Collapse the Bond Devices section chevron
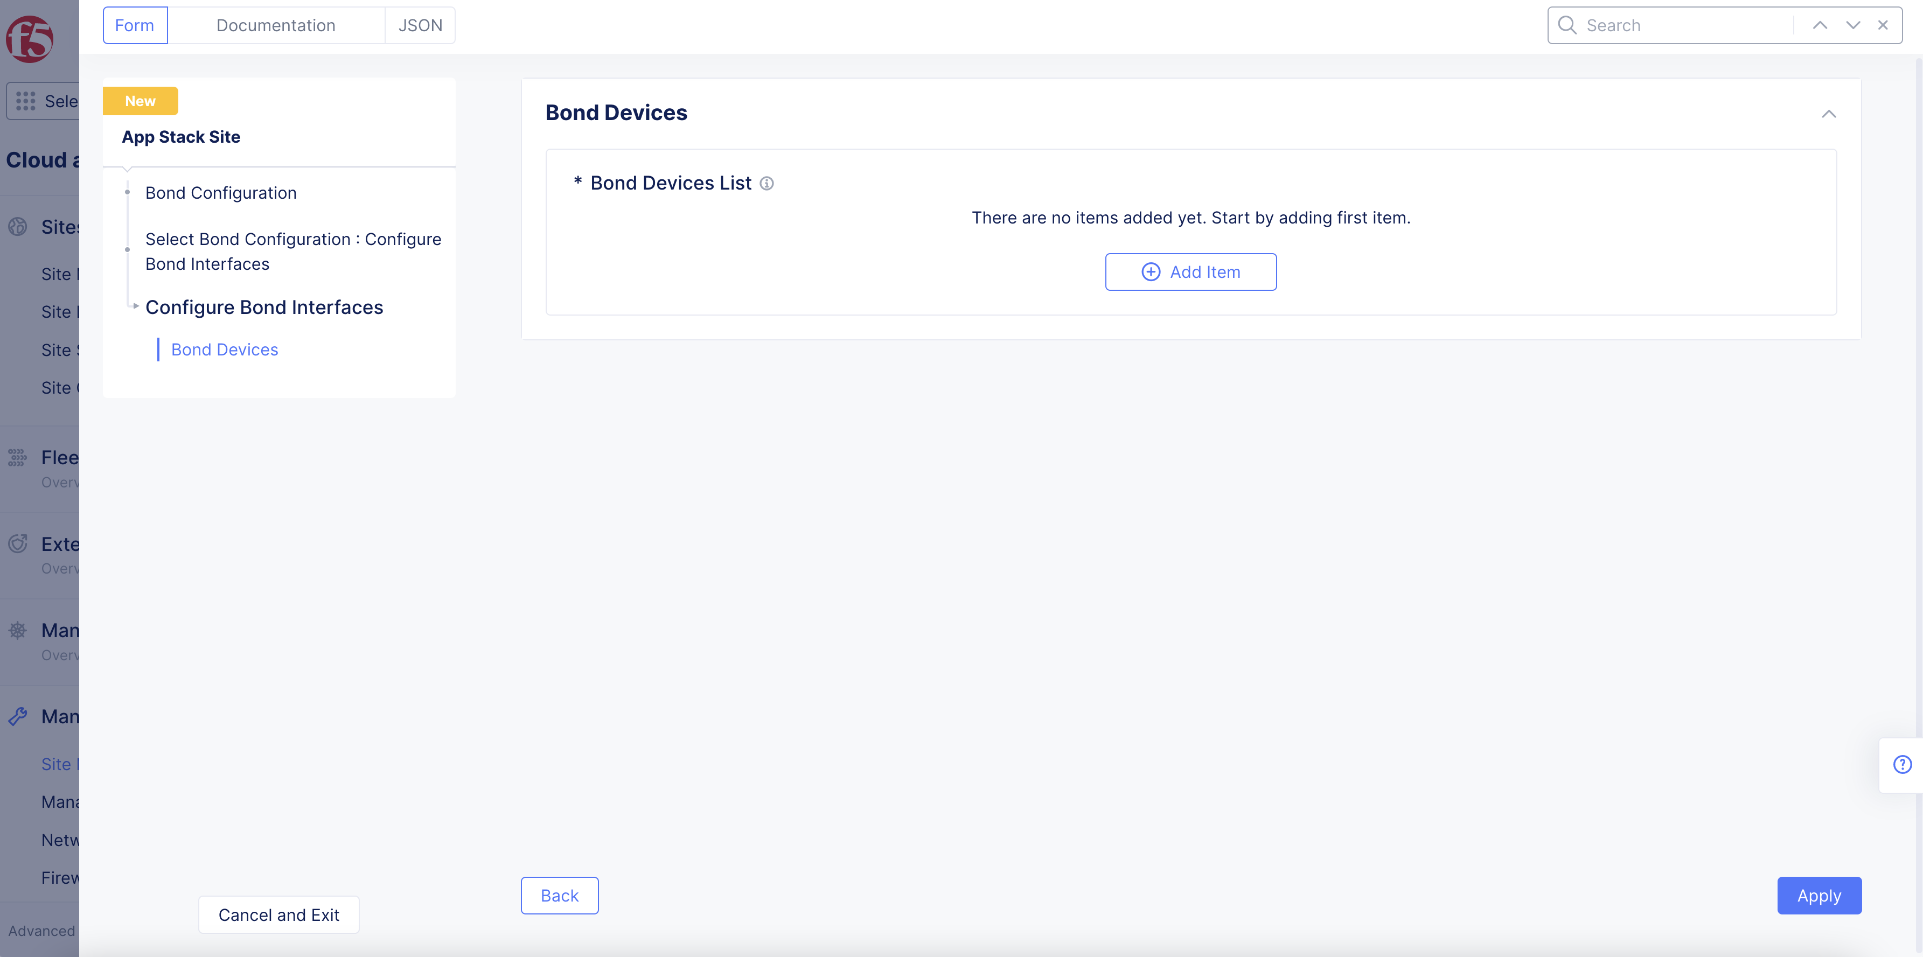1923x957 pixels. [1829, 114]
